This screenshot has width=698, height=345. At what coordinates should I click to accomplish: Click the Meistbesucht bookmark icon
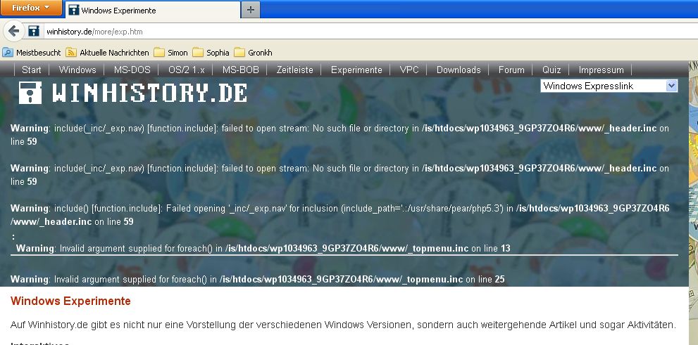click(8, 53)
